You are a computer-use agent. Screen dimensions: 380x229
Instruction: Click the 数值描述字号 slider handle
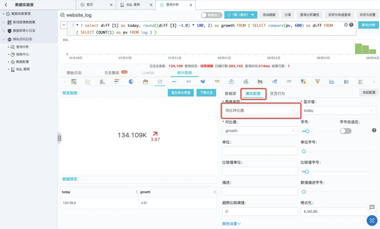pos(304,192)
